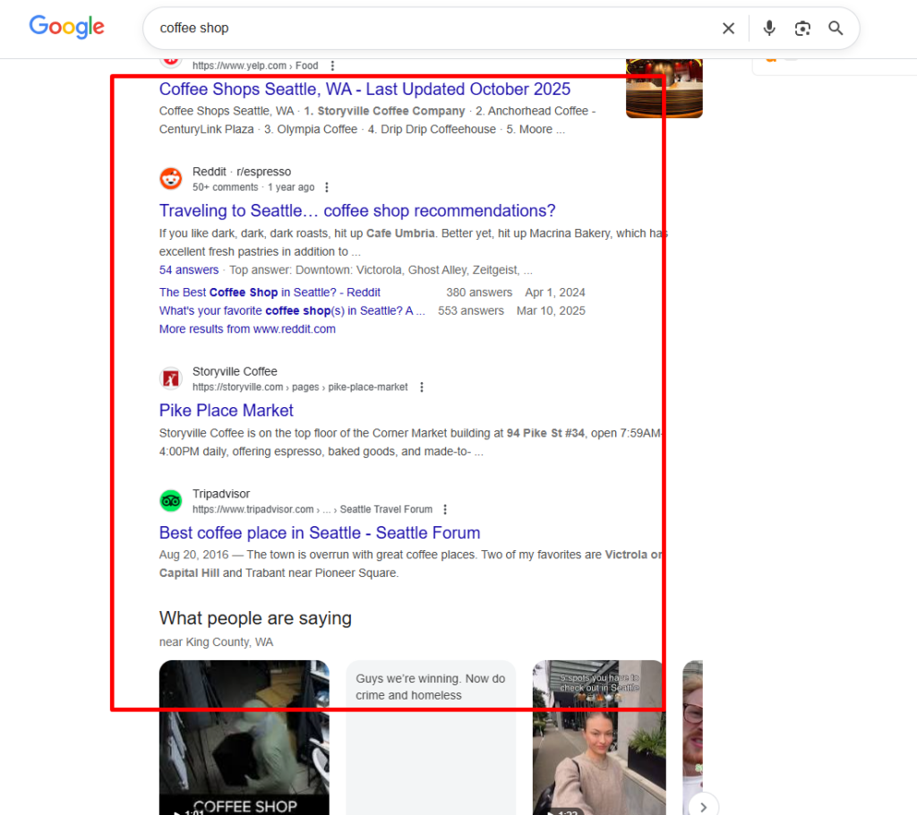Click the Storyville Coffee favicon

coord(170,378)
